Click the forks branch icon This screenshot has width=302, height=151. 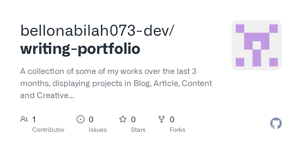162,119
